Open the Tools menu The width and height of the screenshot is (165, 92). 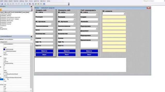[31, 1]
